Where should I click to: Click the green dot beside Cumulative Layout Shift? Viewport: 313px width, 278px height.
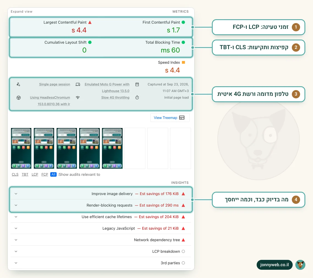pyautogui.click(x=90, y=42)
